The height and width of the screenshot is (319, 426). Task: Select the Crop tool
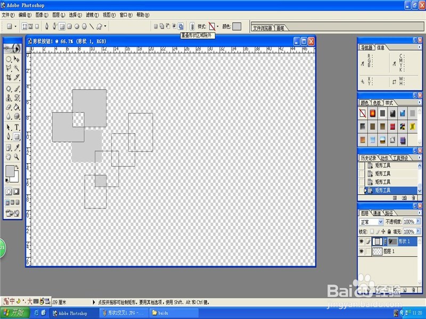point(9,77)
